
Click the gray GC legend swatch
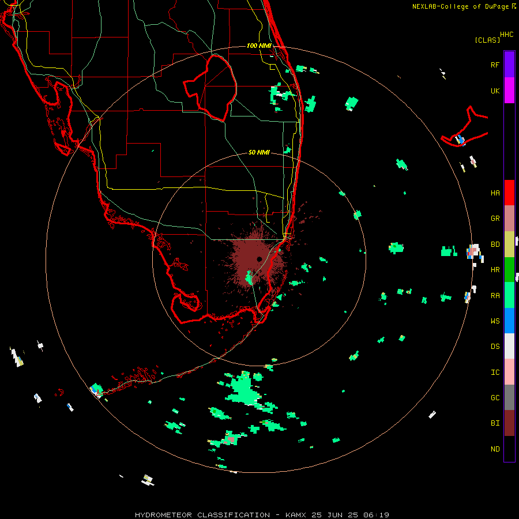(509, 397)
